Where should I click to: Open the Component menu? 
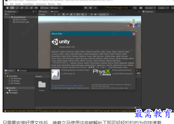point(41,4)
